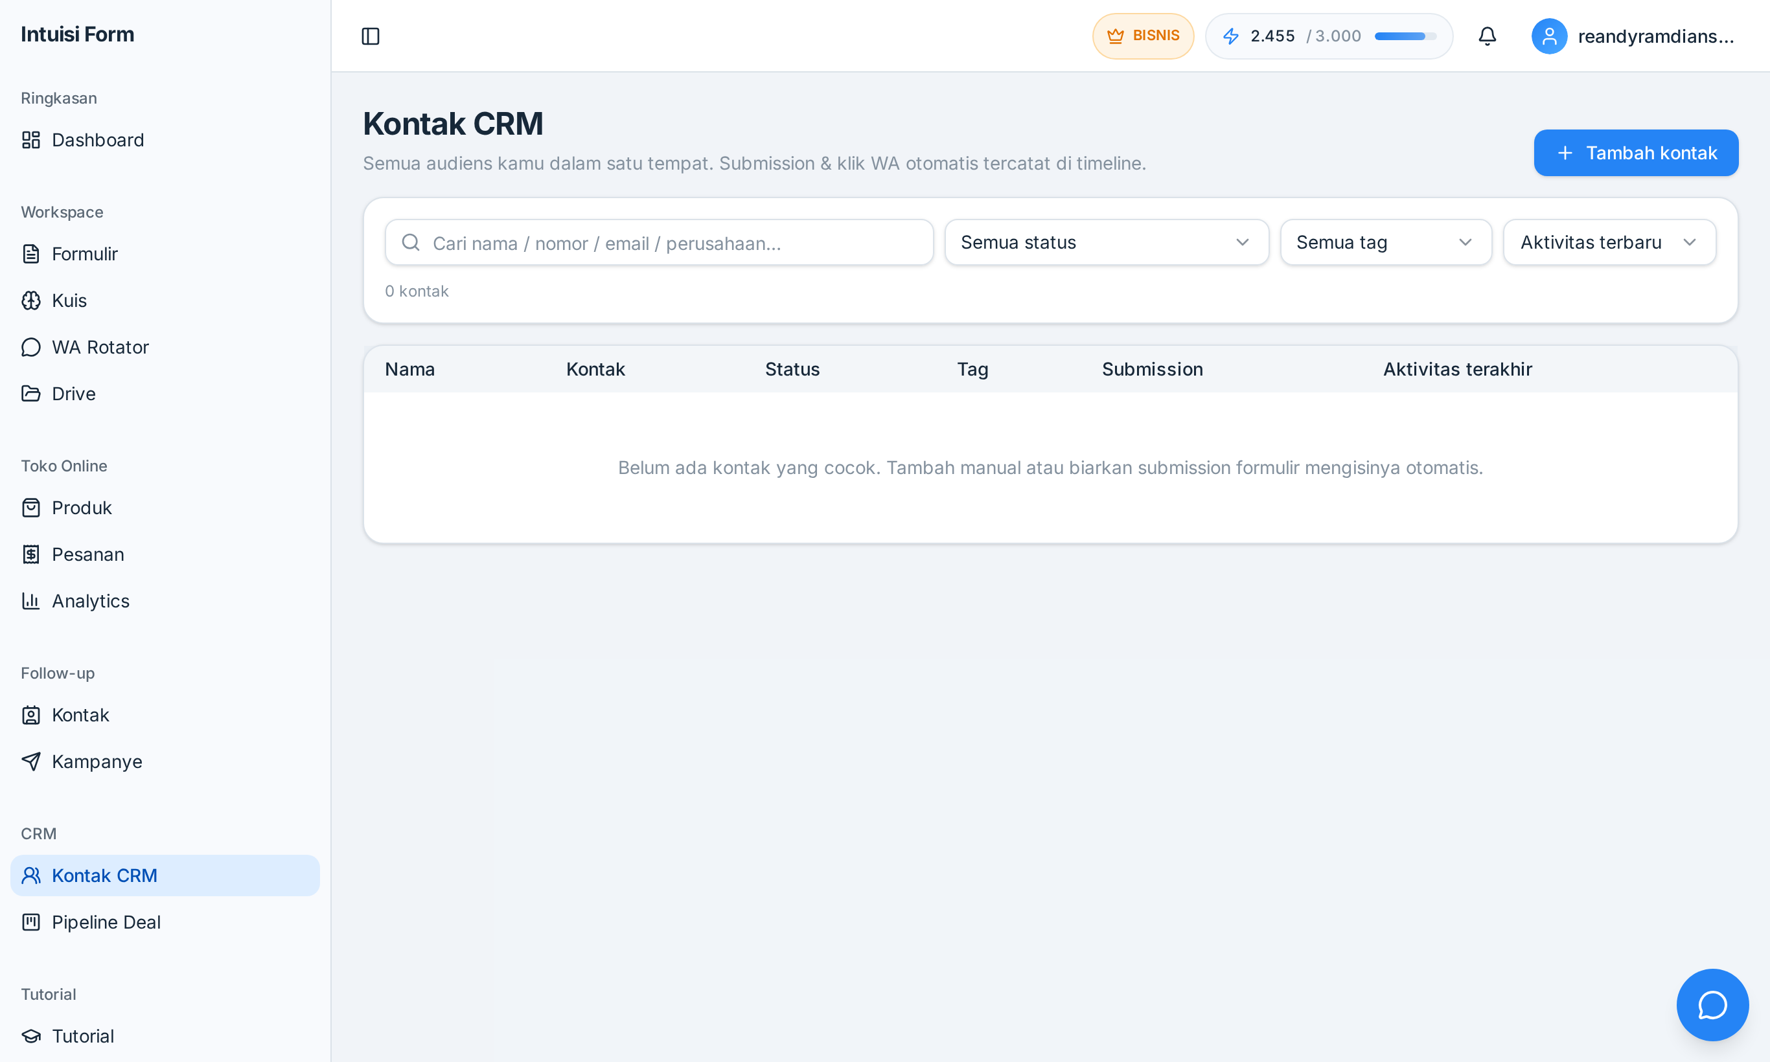Open the reandyramdians account menu
Viewport: 1770px width, 1062px height.
1633,36
